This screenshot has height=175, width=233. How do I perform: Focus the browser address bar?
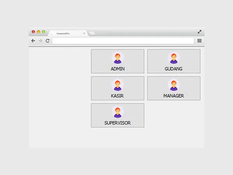[x=123, y=41]
